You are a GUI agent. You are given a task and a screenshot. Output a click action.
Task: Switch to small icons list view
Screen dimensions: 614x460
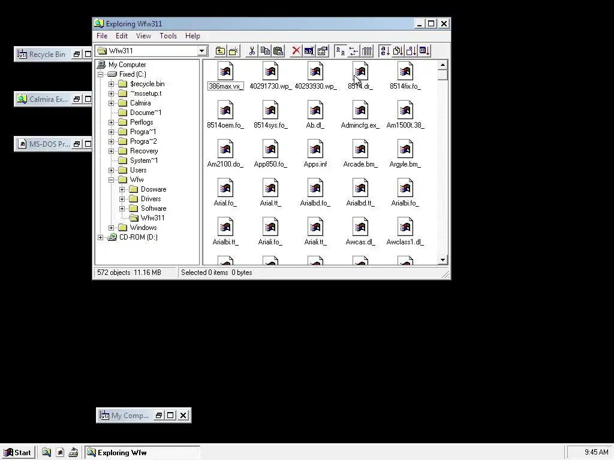pos(354,51)
